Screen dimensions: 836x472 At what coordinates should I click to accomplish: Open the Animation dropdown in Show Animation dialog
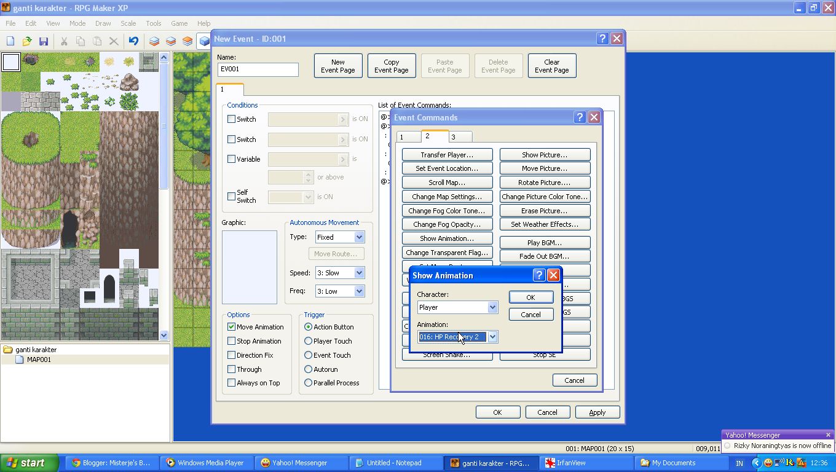(x=492, y=337)
